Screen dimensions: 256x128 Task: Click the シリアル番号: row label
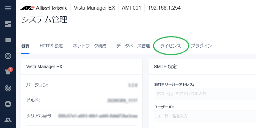click(39, 116)
